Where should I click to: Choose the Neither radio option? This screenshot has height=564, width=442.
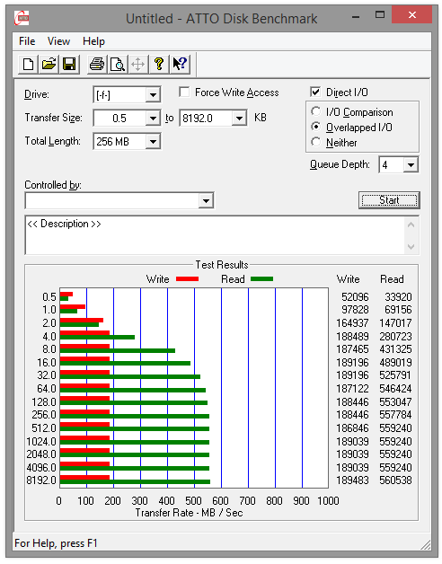(x=315, y=142)
